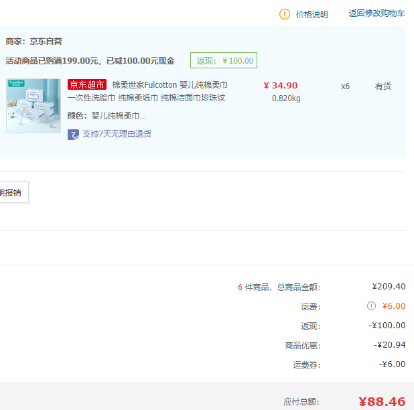Click the 返现 ¥100.00 green badge
This screenshot has width=414, height=410.
click(x=224, y=60)
